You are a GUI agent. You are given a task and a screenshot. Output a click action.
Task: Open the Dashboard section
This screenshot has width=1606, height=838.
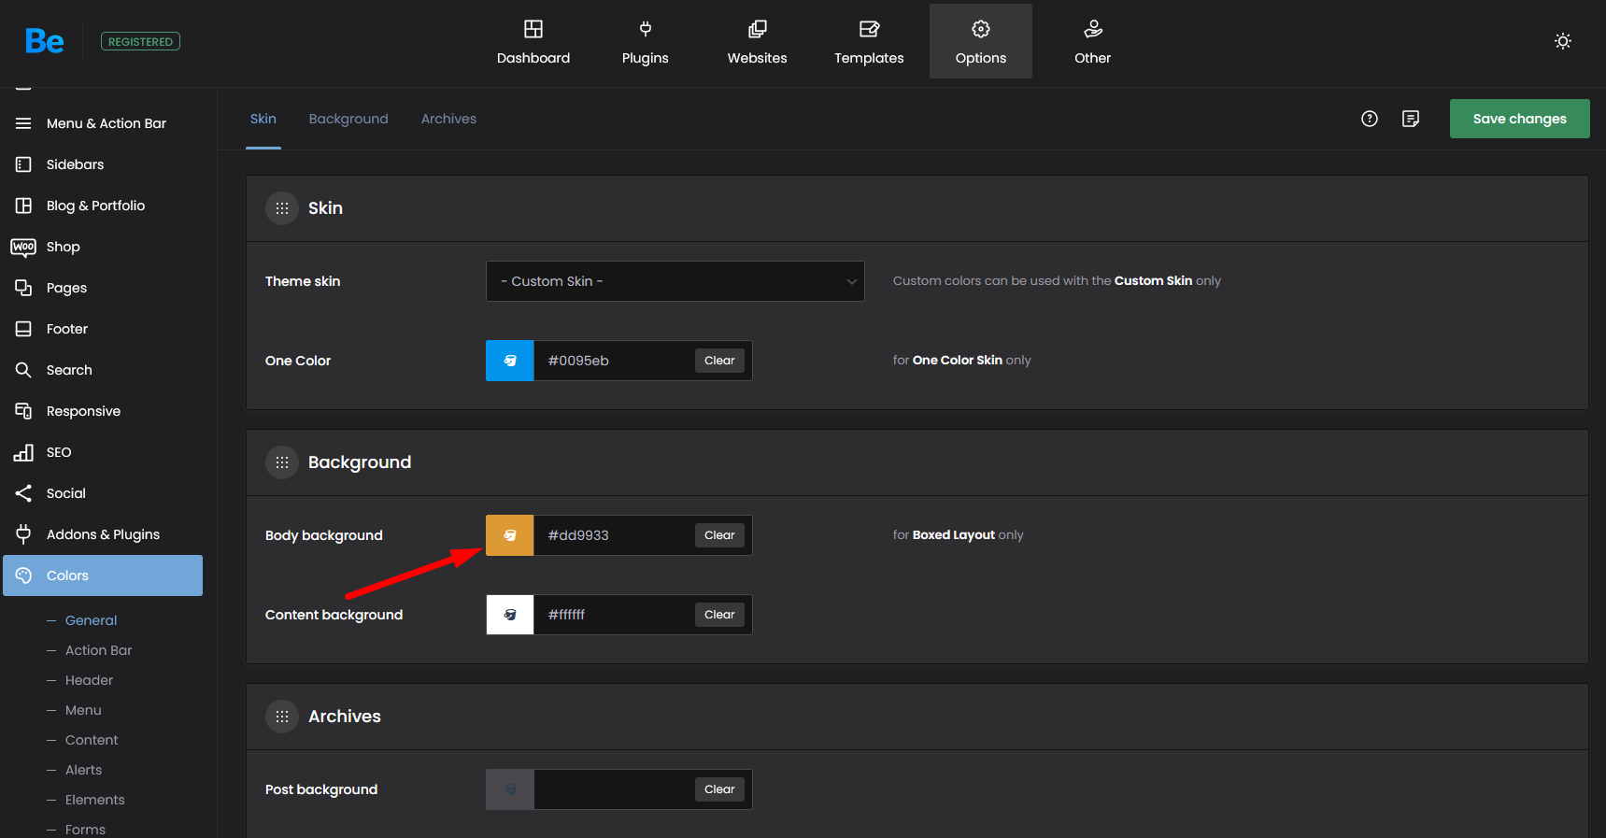pos(533,42)
